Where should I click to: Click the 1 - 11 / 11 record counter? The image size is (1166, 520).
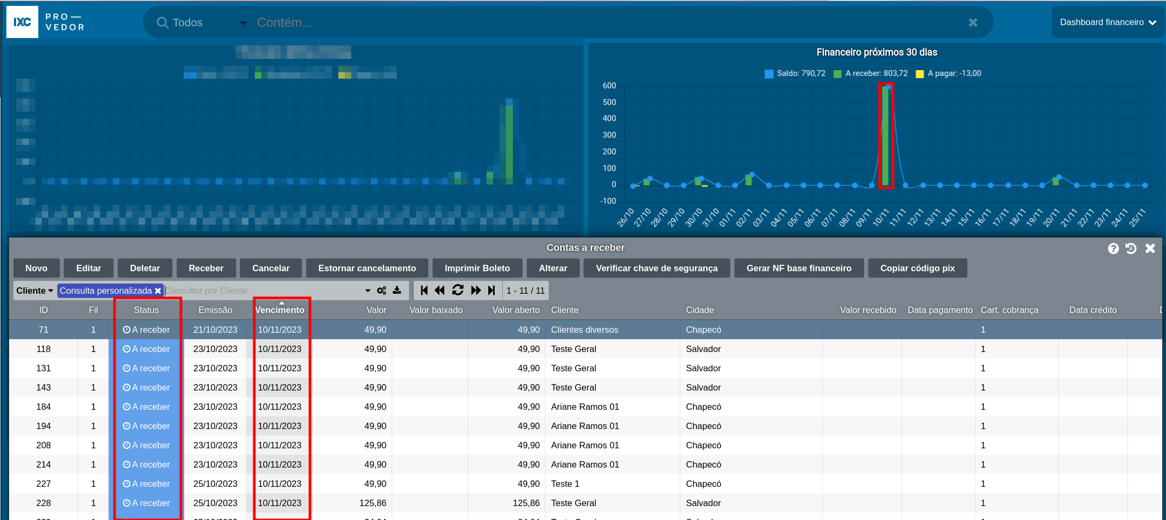point(525,290)
